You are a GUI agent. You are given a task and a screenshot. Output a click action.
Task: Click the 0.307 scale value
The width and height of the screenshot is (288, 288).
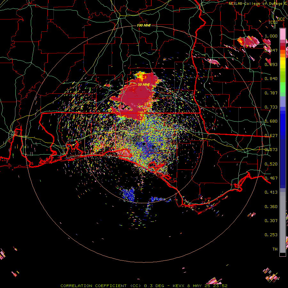coord(271,220)
